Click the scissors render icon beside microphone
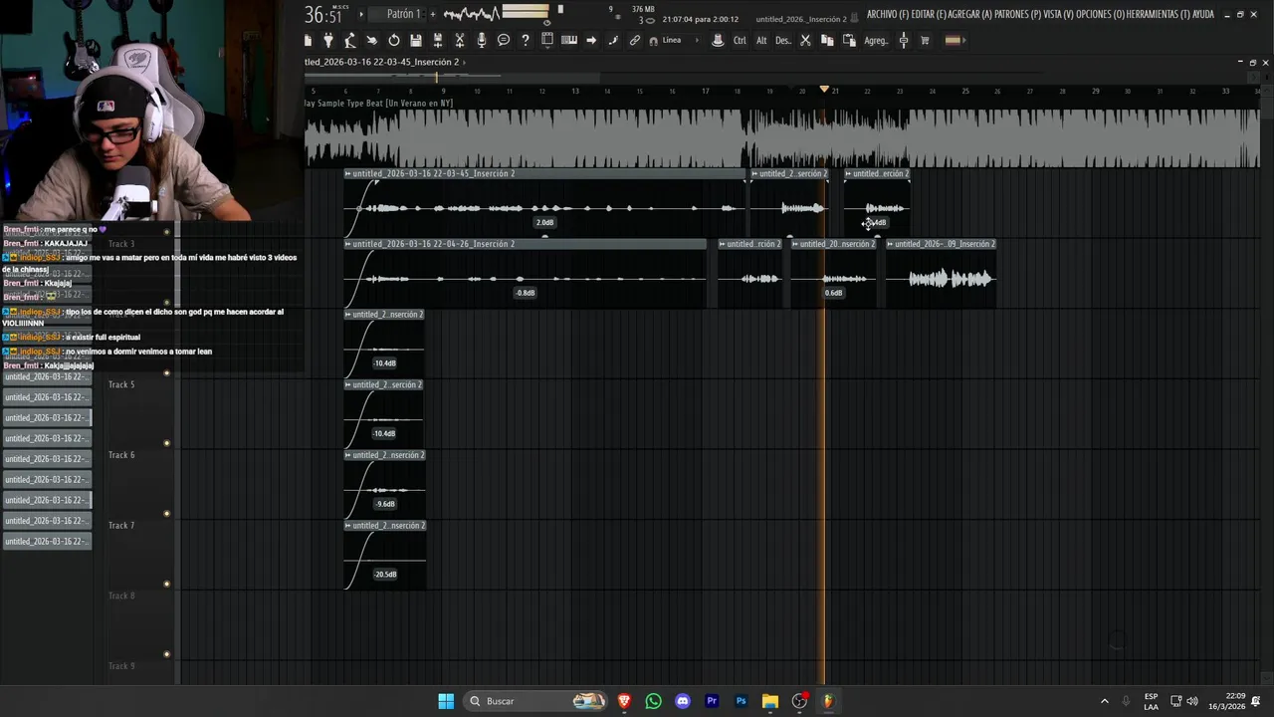 460,41
